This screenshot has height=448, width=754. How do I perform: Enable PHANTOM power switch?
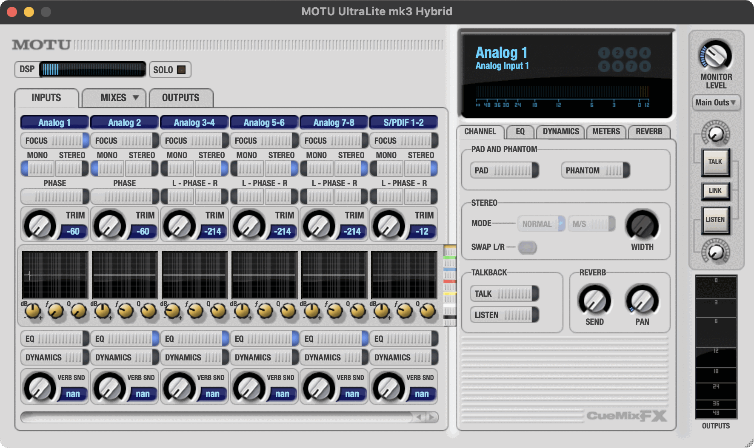point(595,170)
